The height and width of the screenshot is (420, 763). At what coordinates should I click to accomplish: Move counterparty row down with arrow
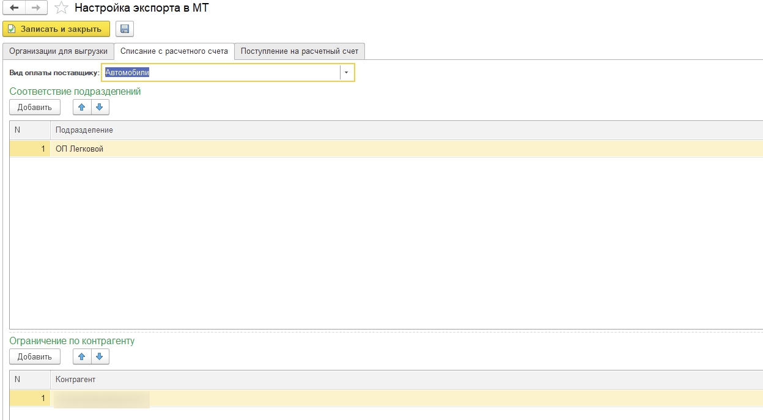point(100,356)
